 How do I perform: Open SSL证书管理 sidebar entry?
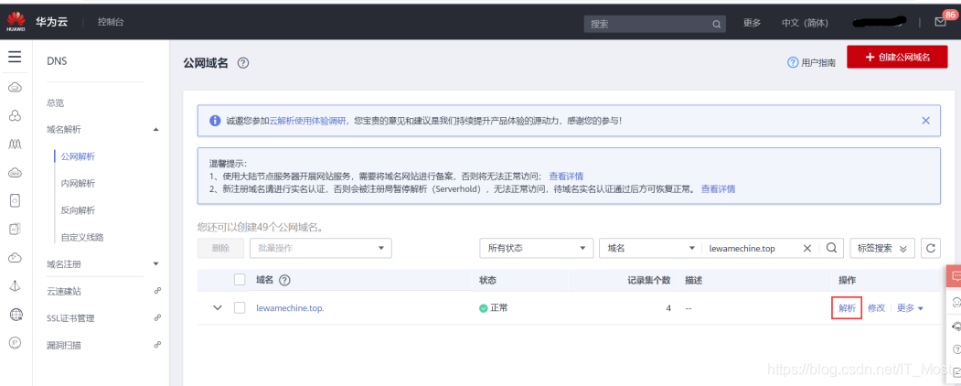[x=70, y=318]
